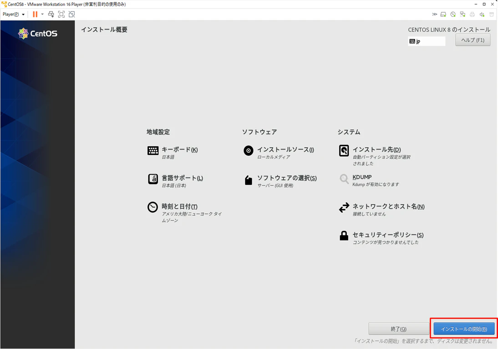Screen dimensions: 498x349
Task: Click the CD/DVD drive device icon
Action: (453, 14)
